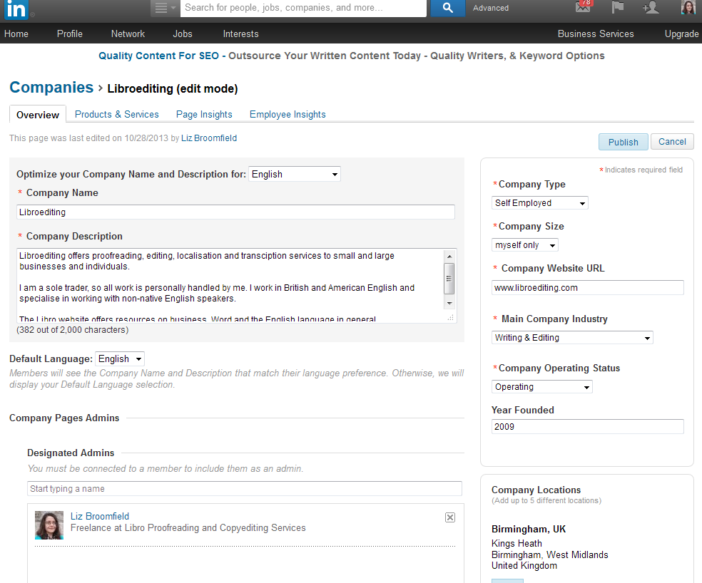702x583 pixels.
Task: Click the add connections person icon
Action: 650,8
